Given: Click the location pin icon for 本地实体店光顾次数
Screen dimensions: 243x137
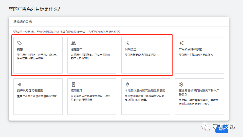Looking at the screenshot, I should pyautogui.click(x=127, y=84).
